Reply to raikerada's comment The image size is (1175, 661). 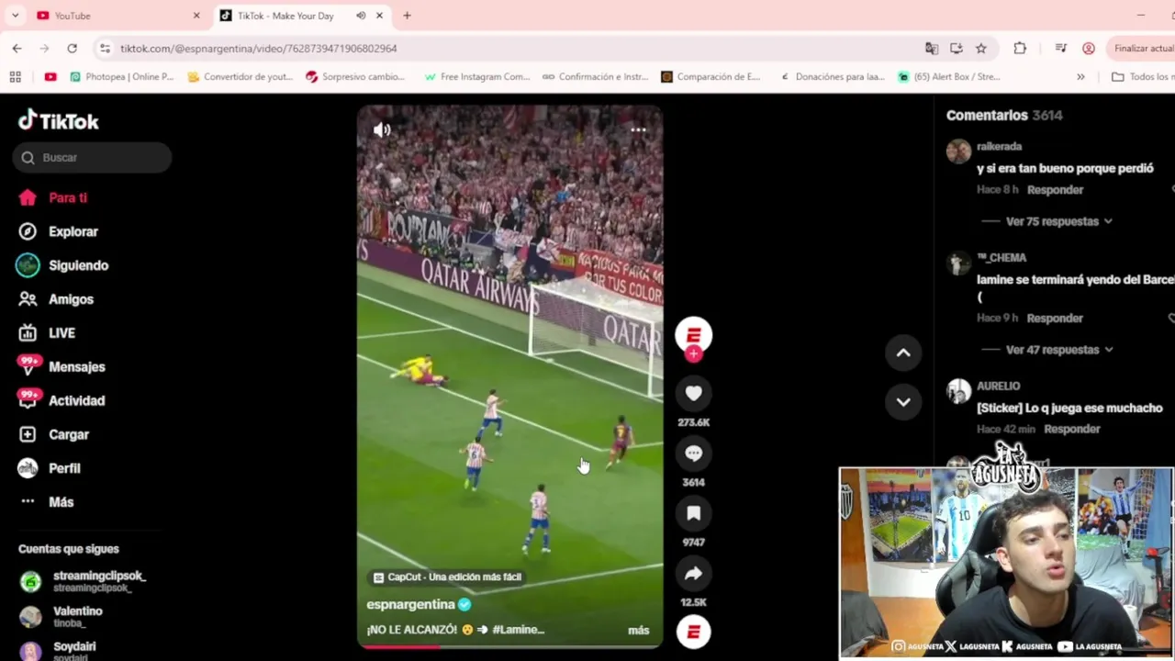[1055, 190]
